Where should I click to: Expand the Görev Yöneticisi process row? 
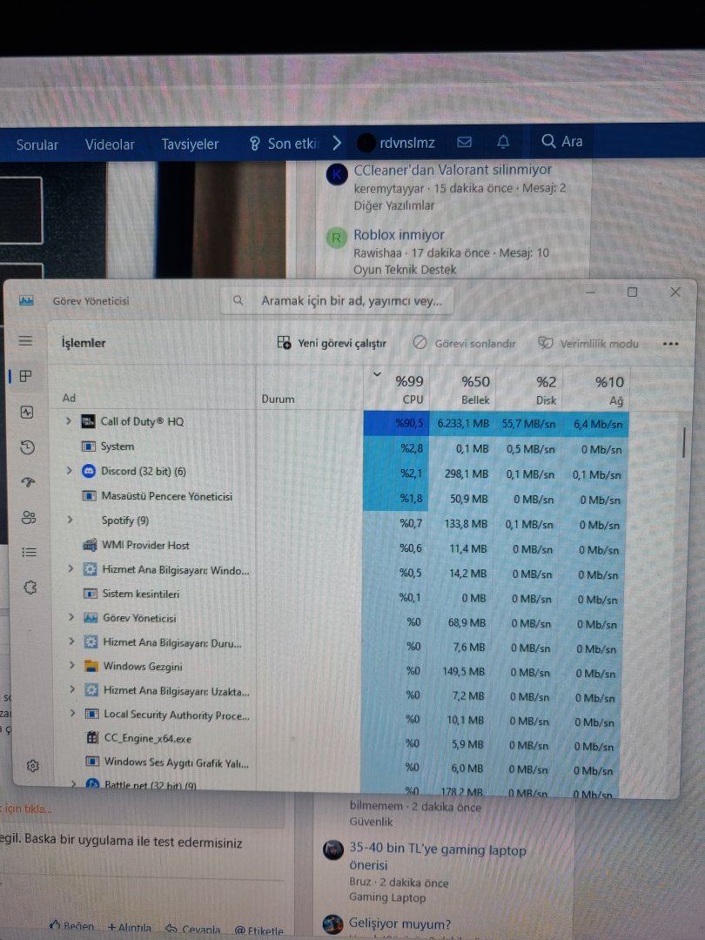[x=71, y=617]
